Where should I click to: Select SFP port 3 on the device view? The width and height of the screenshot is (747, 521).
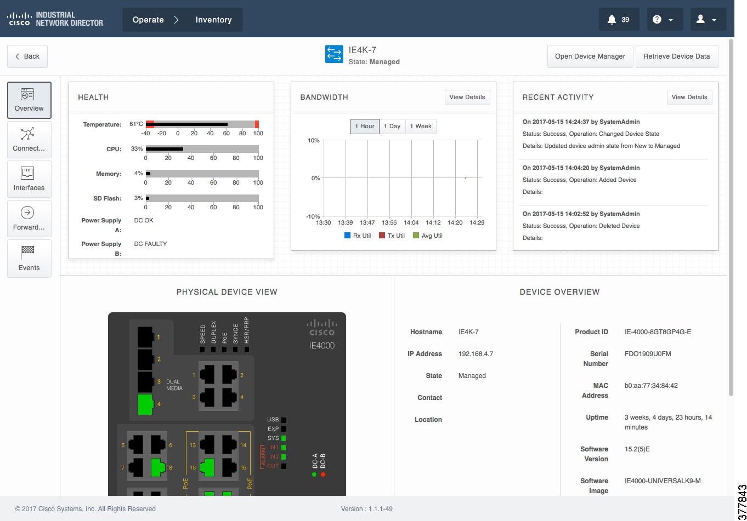coord(145,382)
